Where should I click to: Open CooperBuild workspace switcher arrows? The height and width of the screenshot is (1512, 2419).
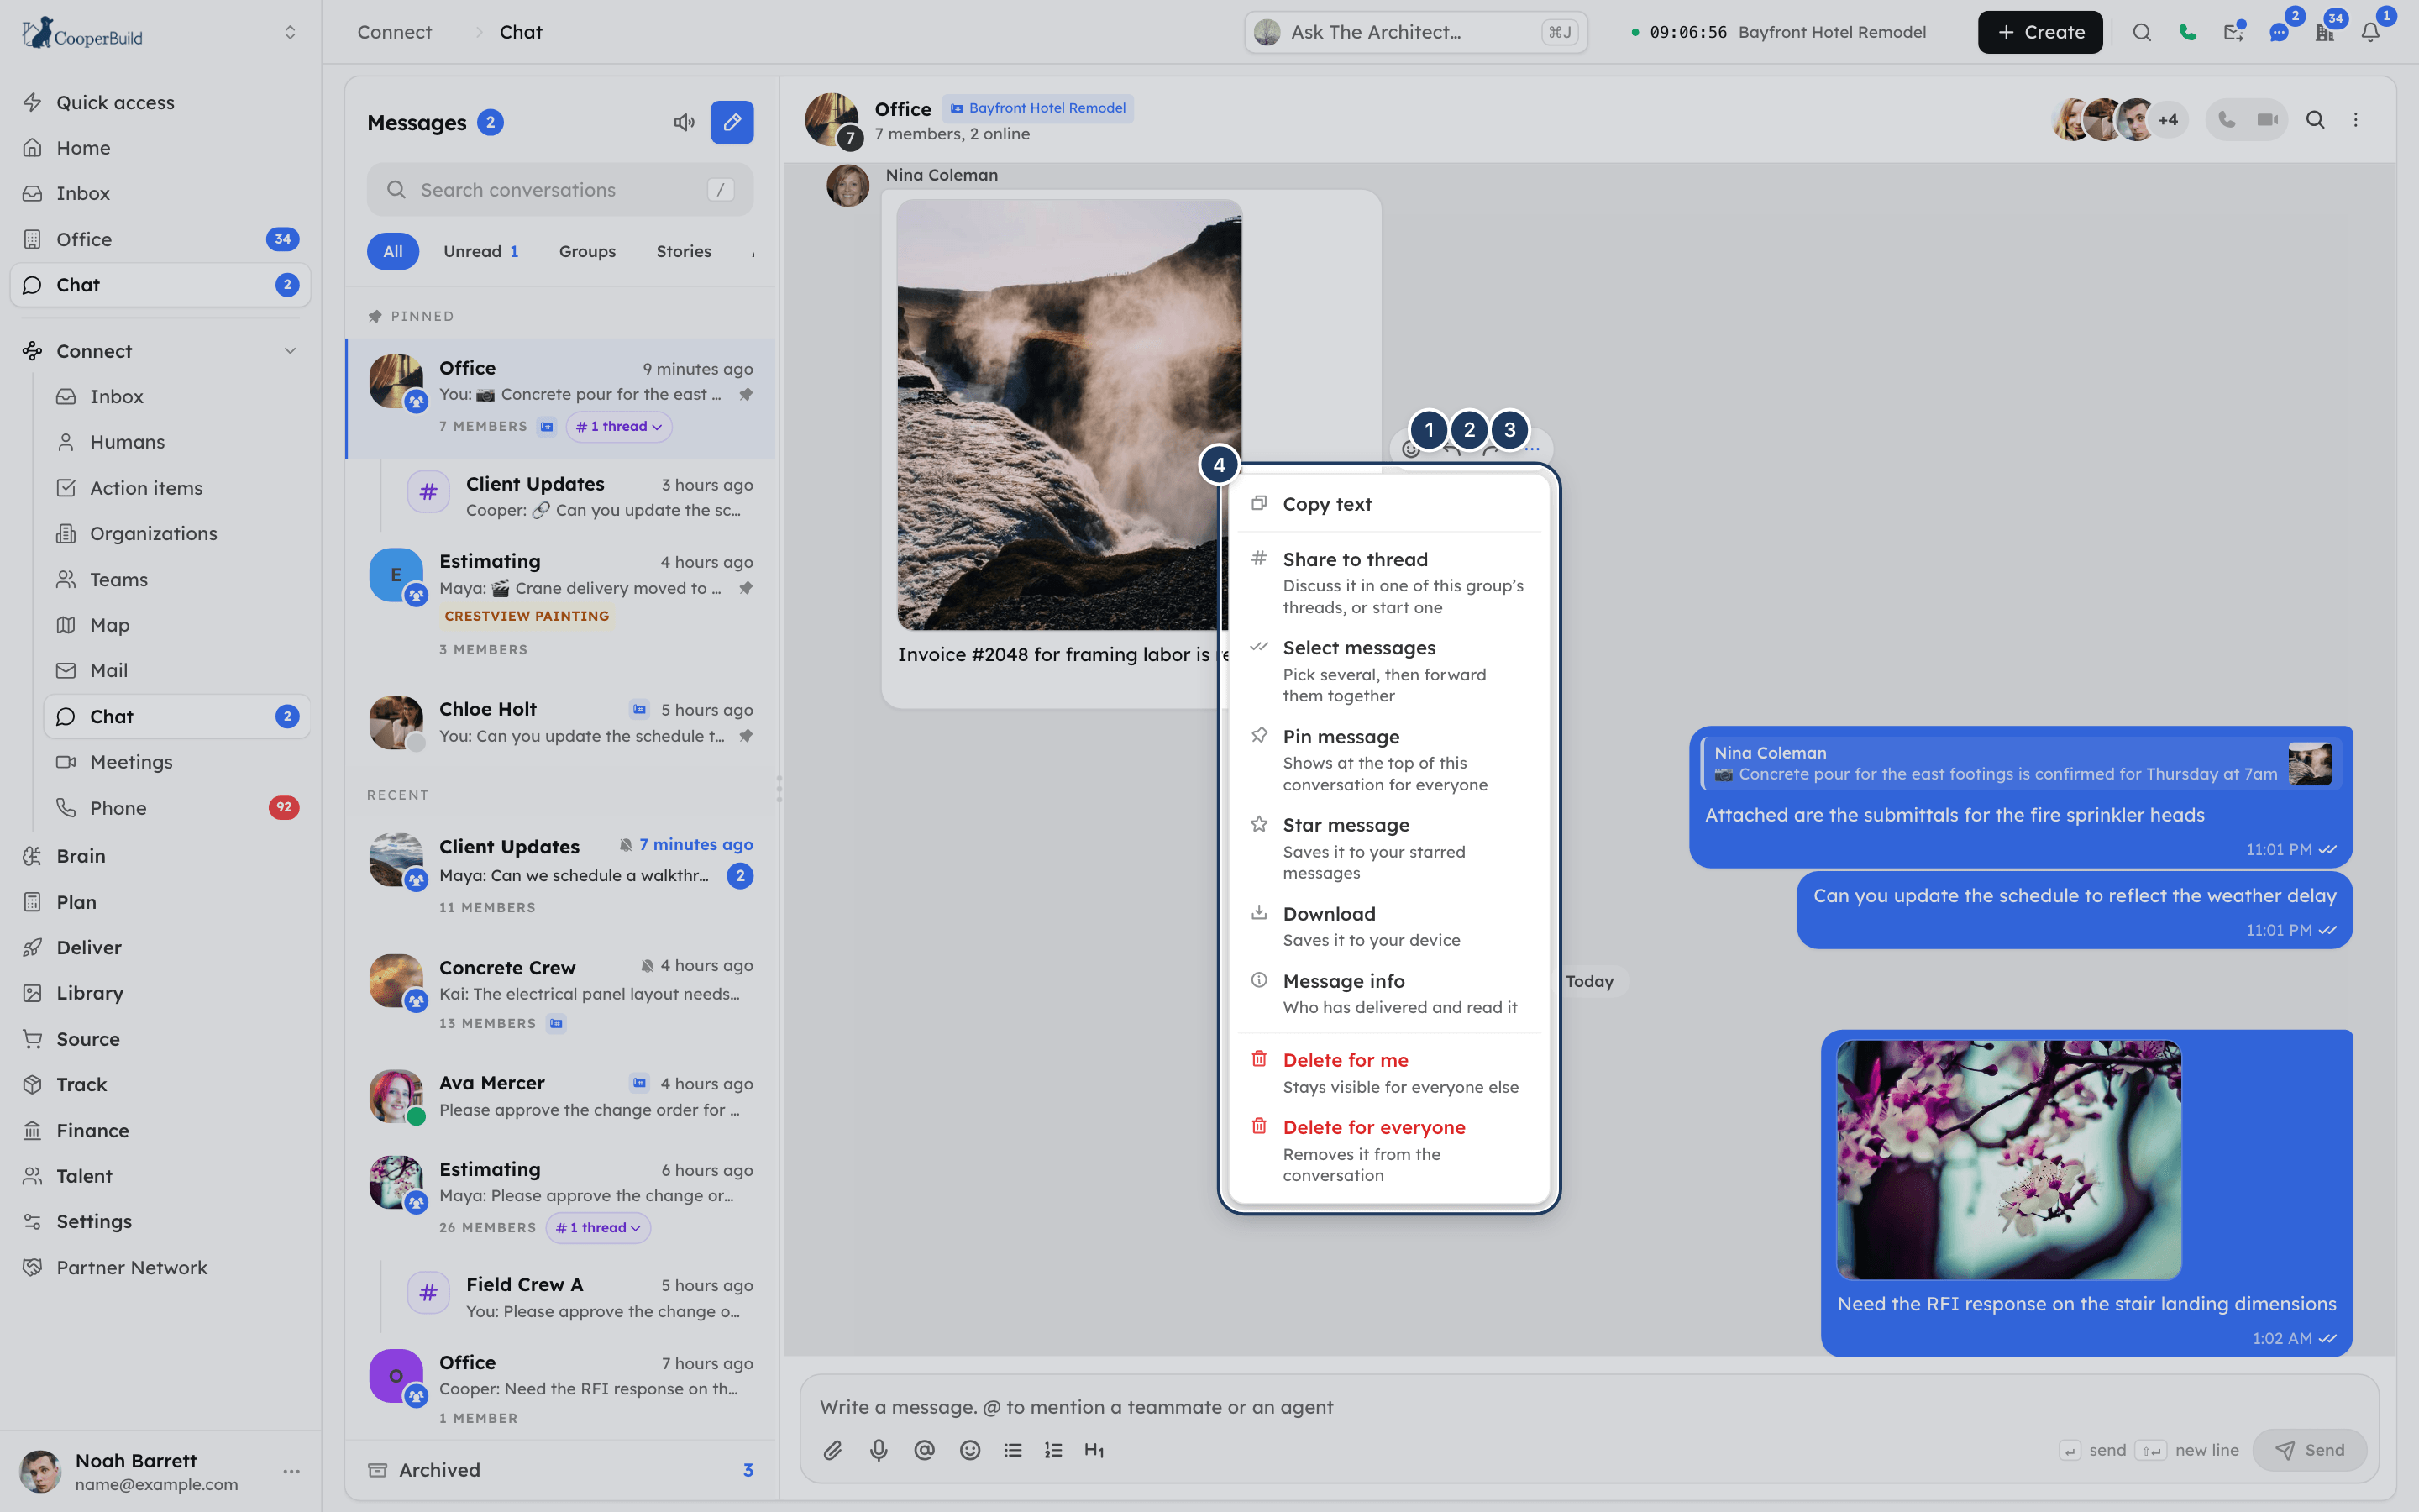[290, 32]
